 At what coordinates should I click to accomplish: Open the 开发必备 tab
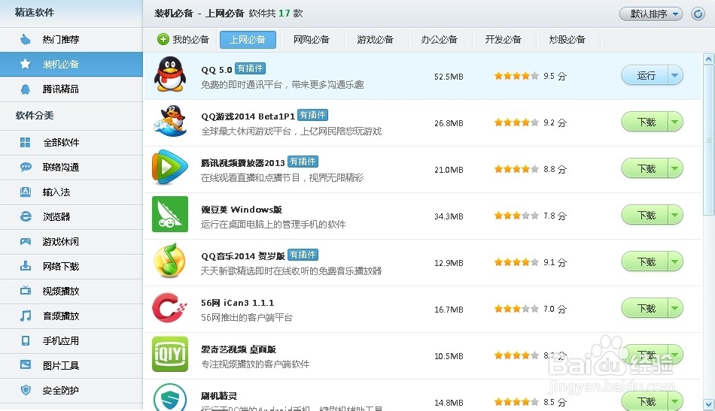[x=503, y=40]
